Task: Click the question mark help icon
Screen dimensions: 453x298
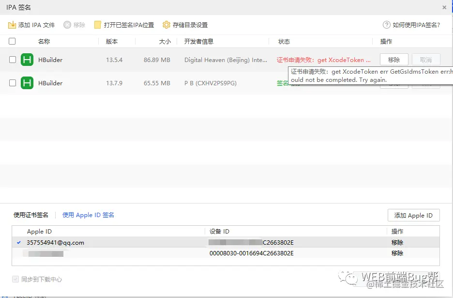Action: pos(387,25)
